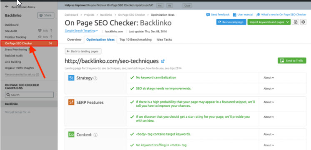The image size is (311, 150).
Task: Click the Position Tracking eye icon
Action: tap(40, 37)
